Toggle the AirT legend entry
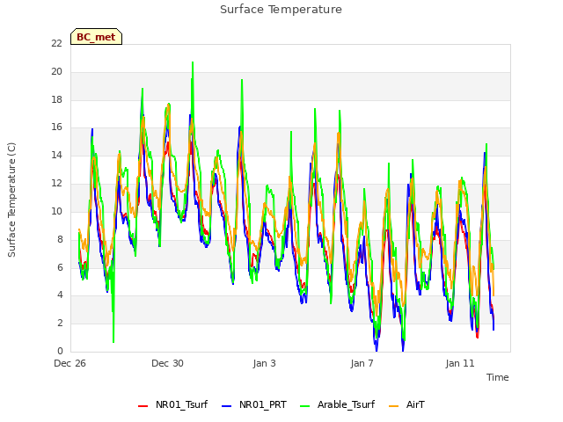 [406, 404]
